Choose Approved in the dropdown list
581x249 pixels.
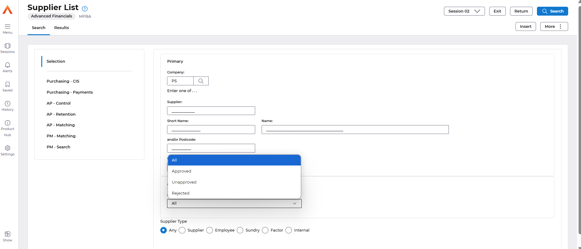234,171
